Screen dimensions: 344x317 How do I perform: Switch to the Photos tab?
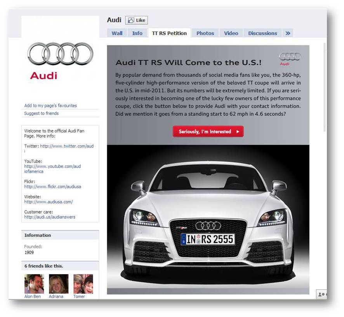tap(205, 33)
